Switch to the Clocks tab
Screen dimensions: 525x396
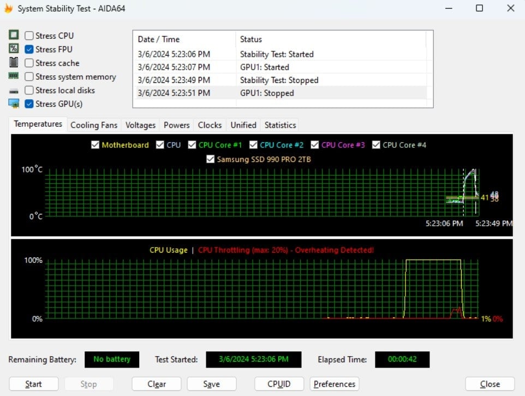click(210, 125)
